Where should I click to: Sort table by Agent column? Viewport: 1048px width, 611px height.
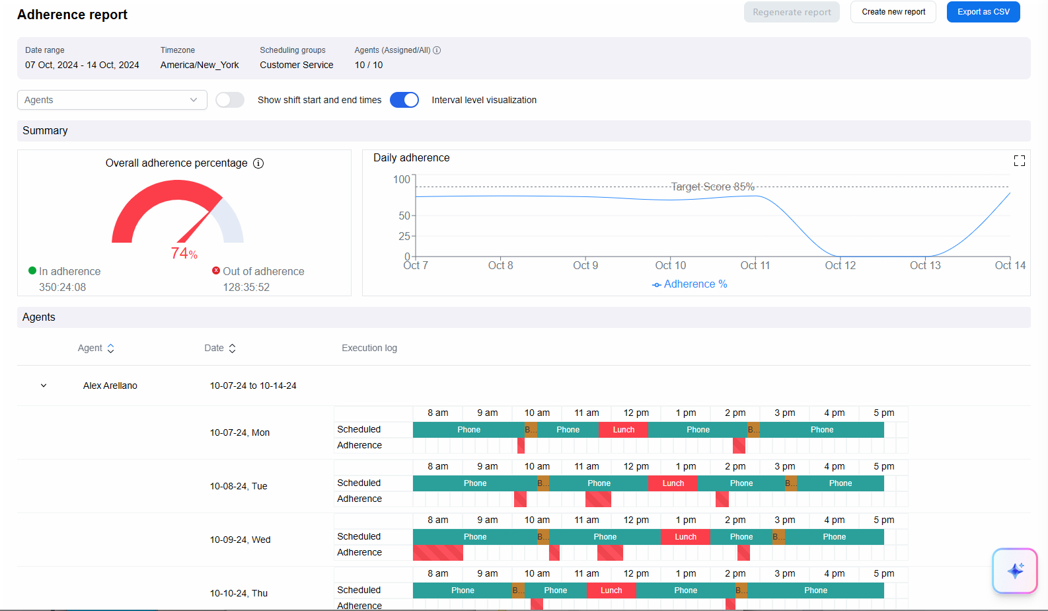click(110, 348)
